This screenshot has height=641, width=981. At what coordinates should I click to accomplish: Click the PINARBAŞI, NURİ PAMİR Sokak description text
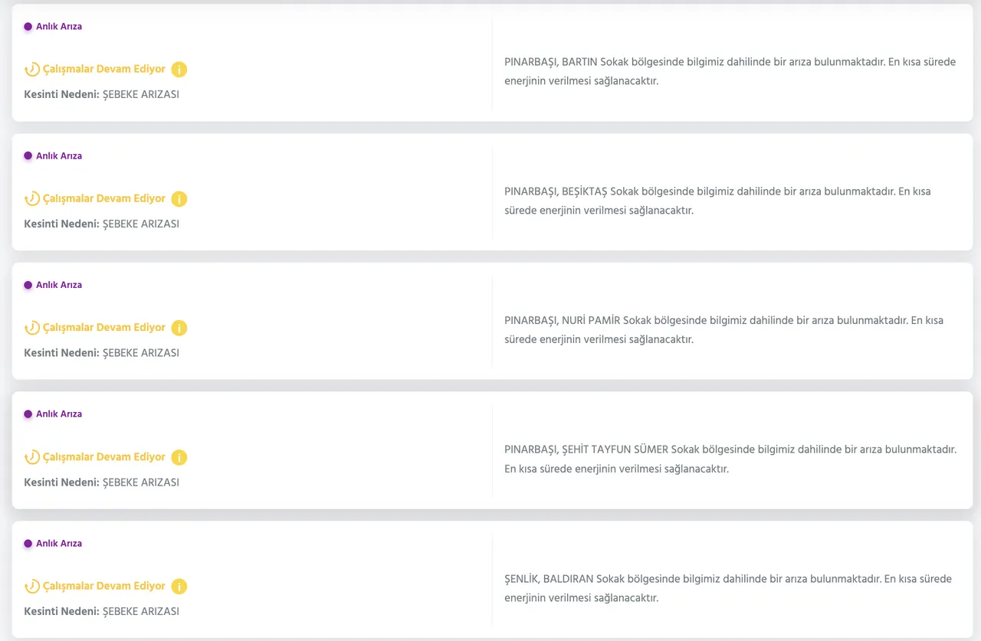[723, 329]
